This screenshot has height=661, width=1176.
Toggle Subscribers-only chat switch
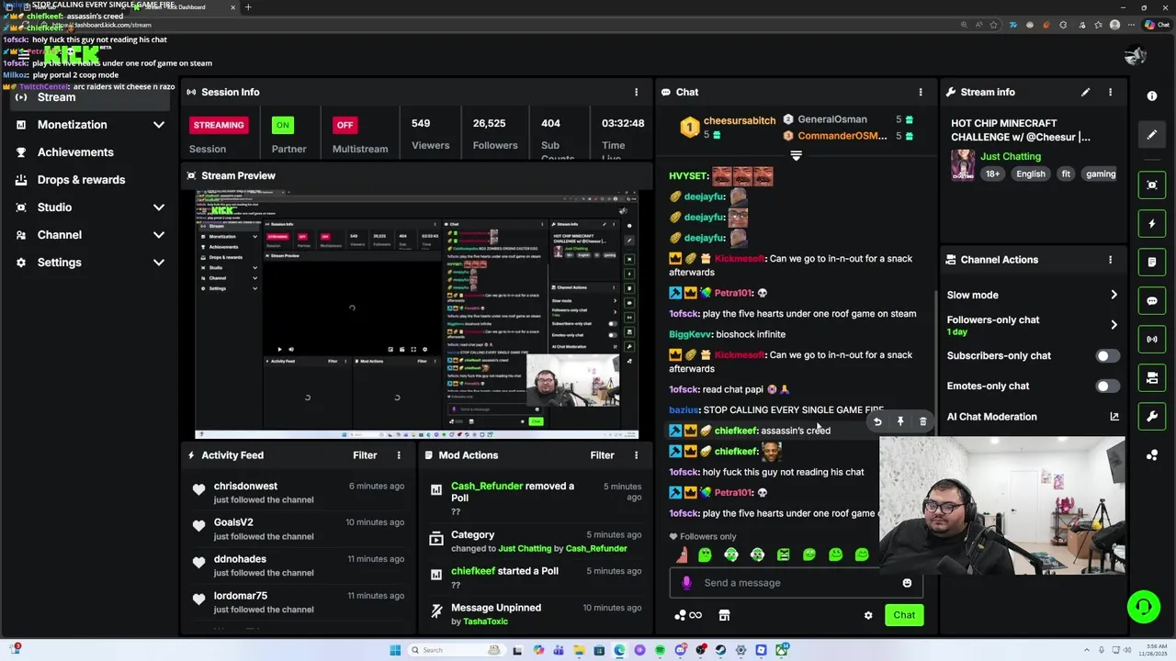(1108, 356)
